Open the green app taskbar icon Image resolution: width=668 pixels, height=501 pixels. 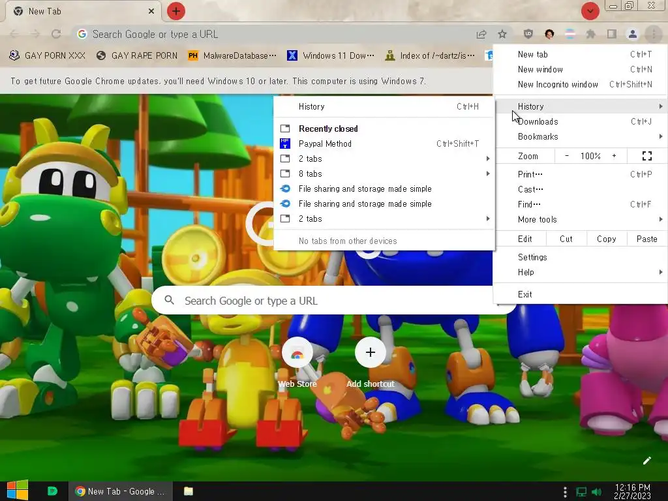coord(52,491)
